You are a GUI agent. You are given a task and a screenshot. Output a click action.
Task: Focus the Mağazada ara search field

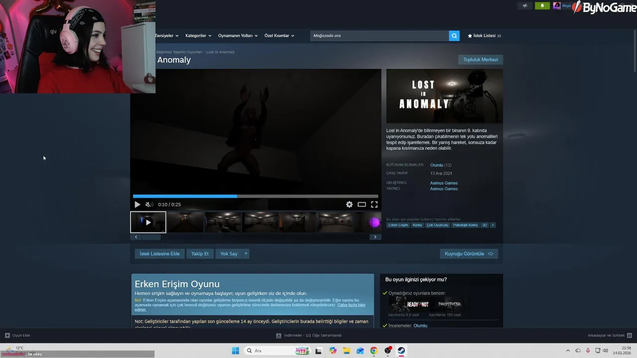(379, 36)
